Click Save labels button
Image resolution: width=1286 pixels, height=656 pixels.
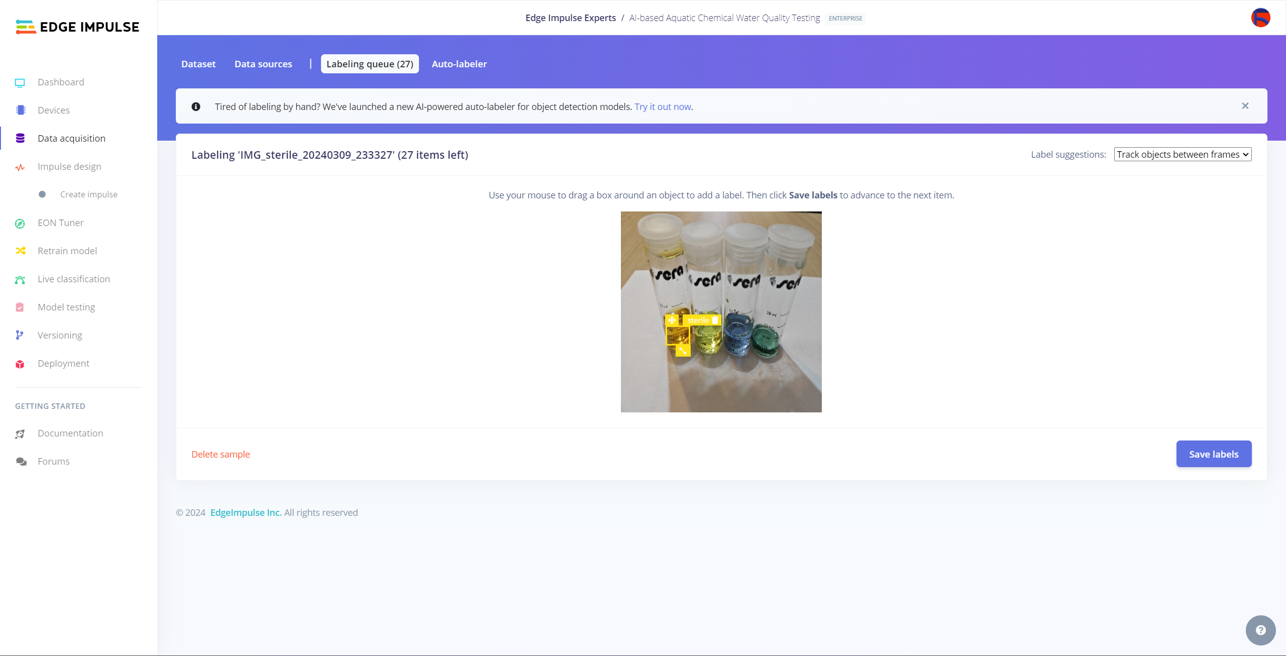[1214, 454]
